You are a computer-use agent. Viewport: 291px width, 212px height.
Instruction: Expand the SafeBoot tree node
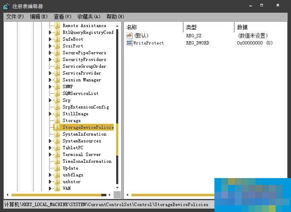(x=50, y=39)
